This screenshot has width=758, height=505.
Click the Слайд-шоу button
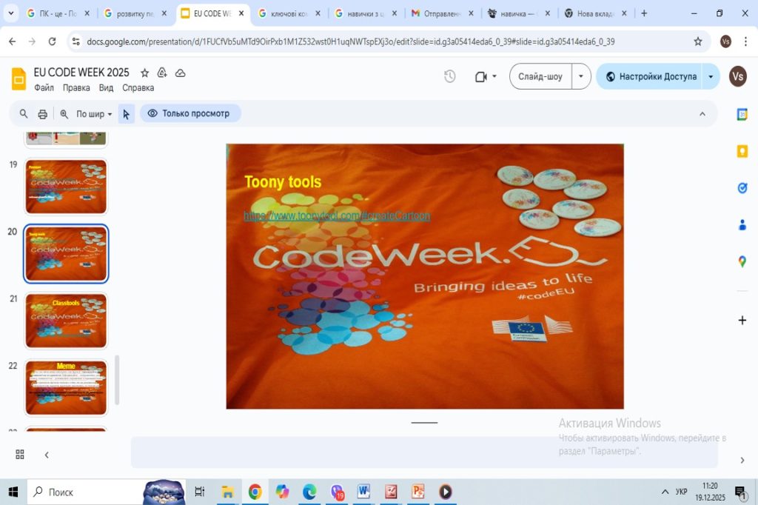coord(540,76)
